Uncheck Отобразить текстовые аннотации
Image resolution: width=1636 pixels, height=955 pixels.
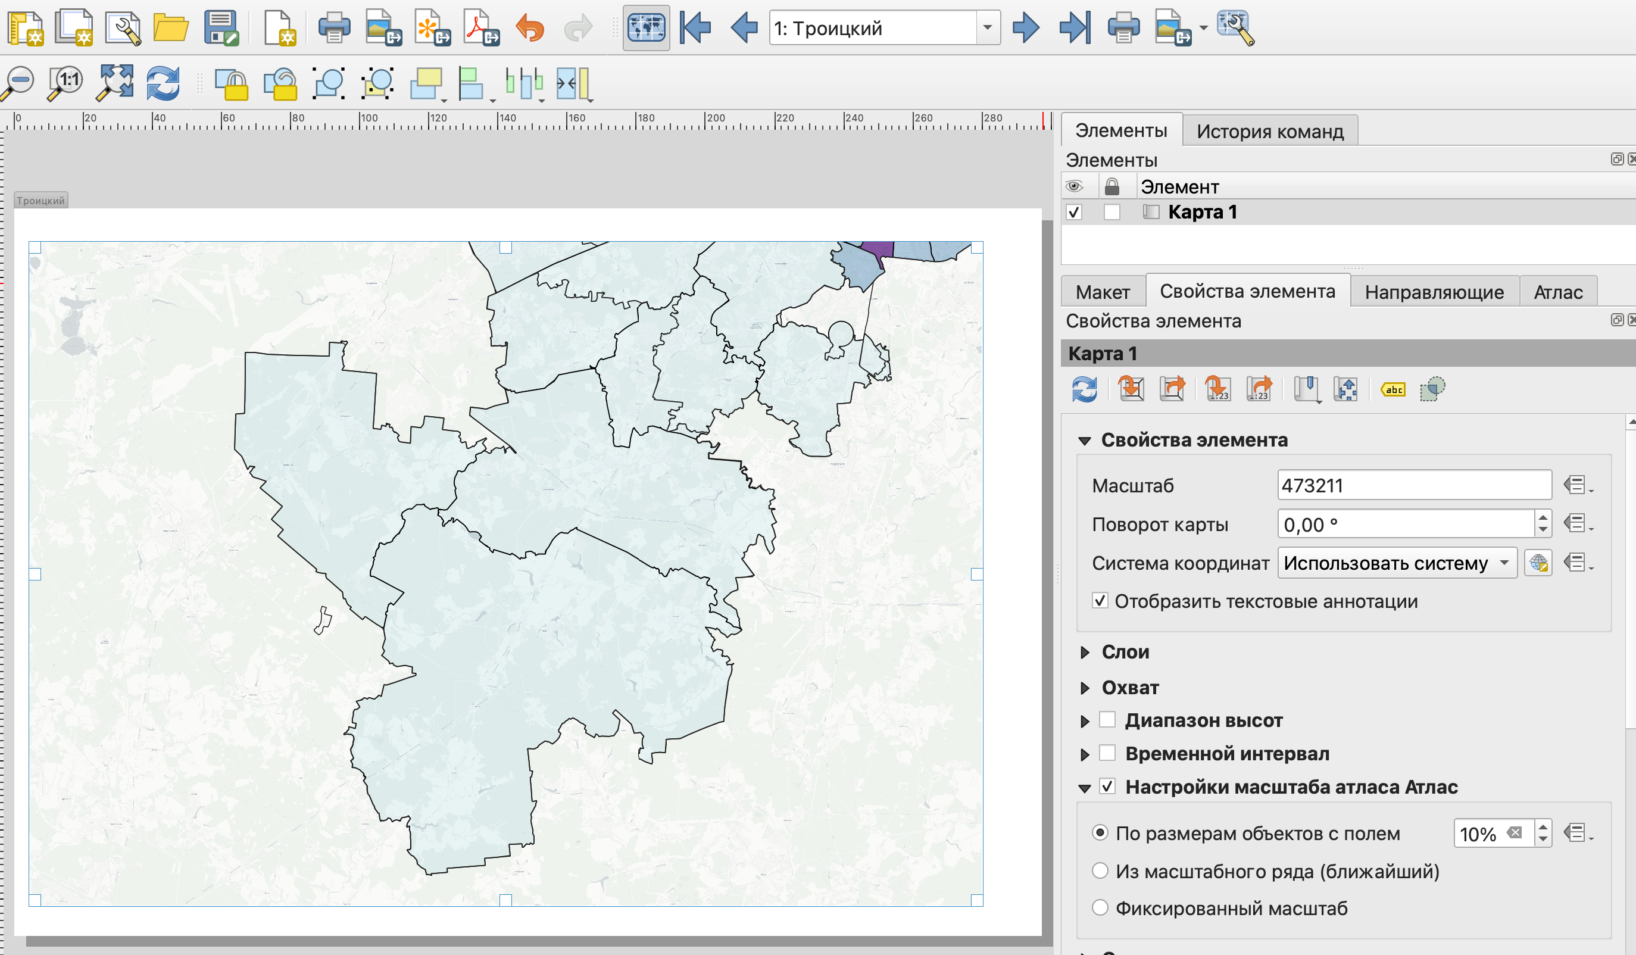click(1100, 601)
